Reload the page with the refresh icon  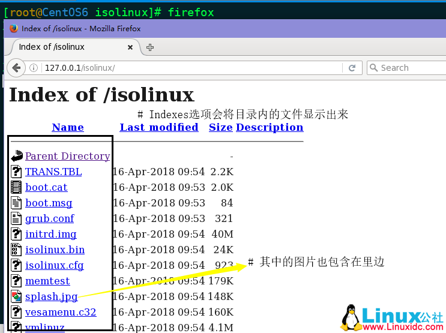(352, 68)
